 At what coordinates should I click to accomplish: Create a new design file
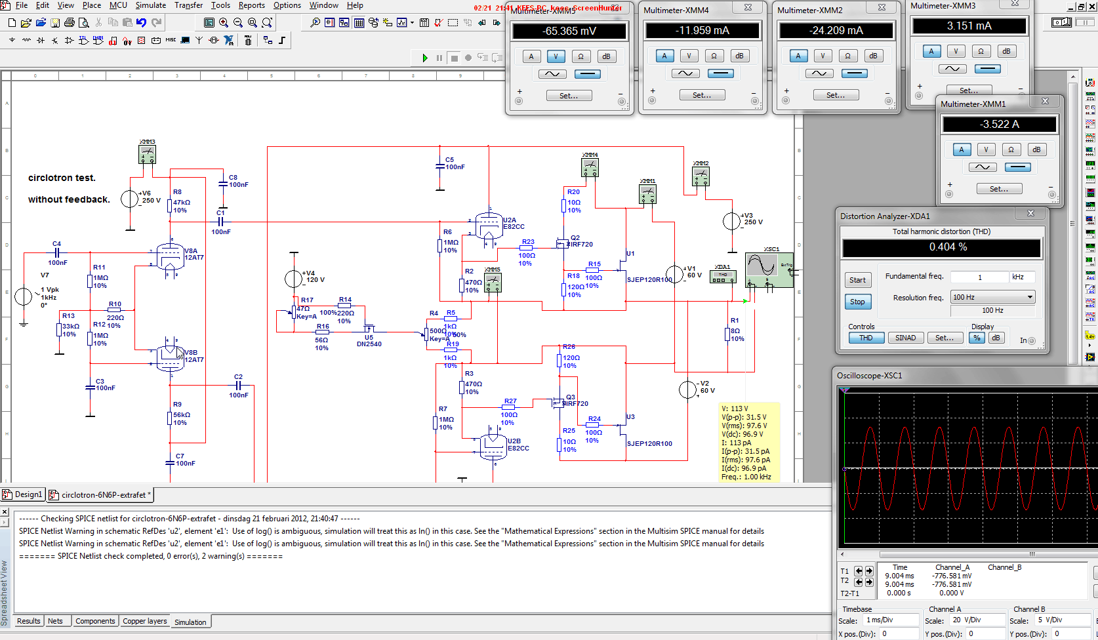(12, 22)
